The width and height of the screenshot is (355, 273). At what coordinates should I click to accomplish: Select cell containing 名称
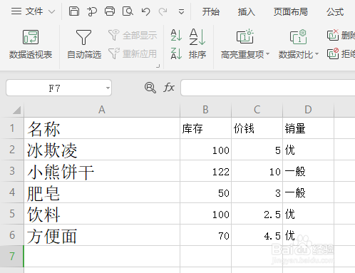(102, 128)
